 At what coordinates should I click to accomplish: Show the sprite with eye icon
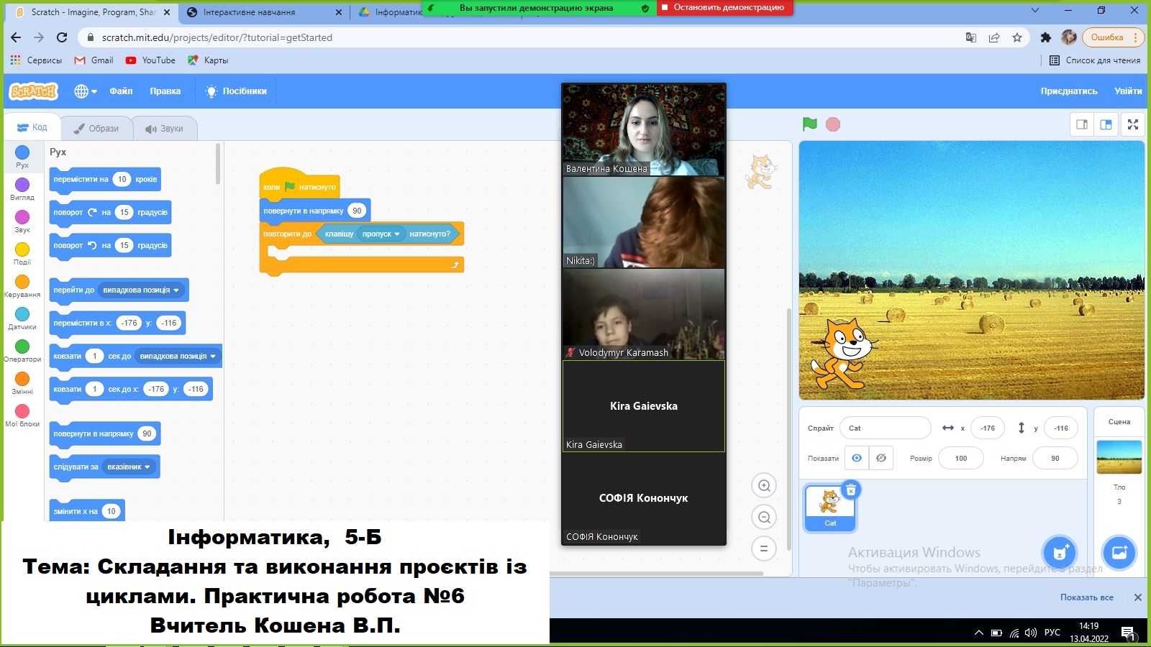(857, 458)
